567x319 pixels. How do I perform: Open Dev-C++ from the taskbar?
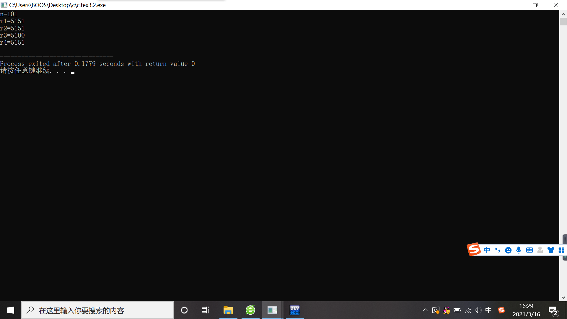(295, 310)
